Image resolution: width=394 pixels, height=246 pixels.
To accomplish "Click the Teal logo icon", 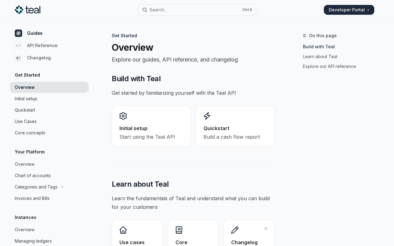I will pos(19,10).
